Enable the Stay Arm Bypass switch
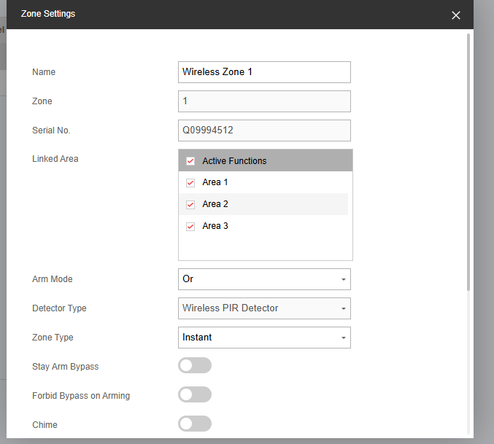The height and width of the screenshot is (444, 494). [195, 365]
